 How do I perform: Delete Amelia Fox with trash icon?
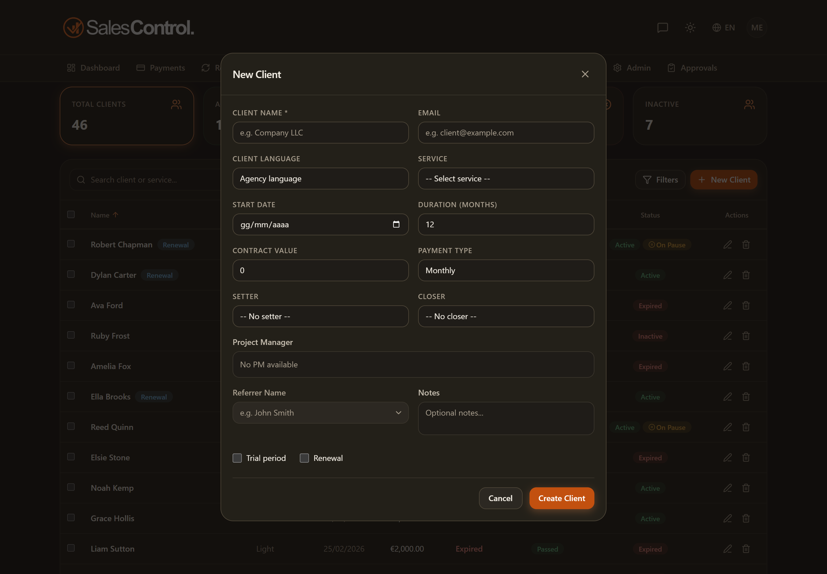pyautogui.click(x=746, y=366)
